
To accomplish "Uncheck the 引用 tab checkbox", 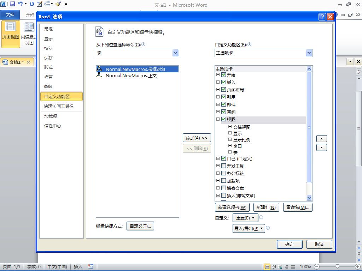I will point(223,97).
